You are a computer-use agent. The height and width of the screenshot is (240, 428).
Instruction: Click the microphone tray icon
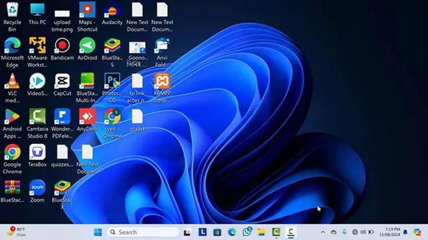pyautogui.click(x=344, y=232)
